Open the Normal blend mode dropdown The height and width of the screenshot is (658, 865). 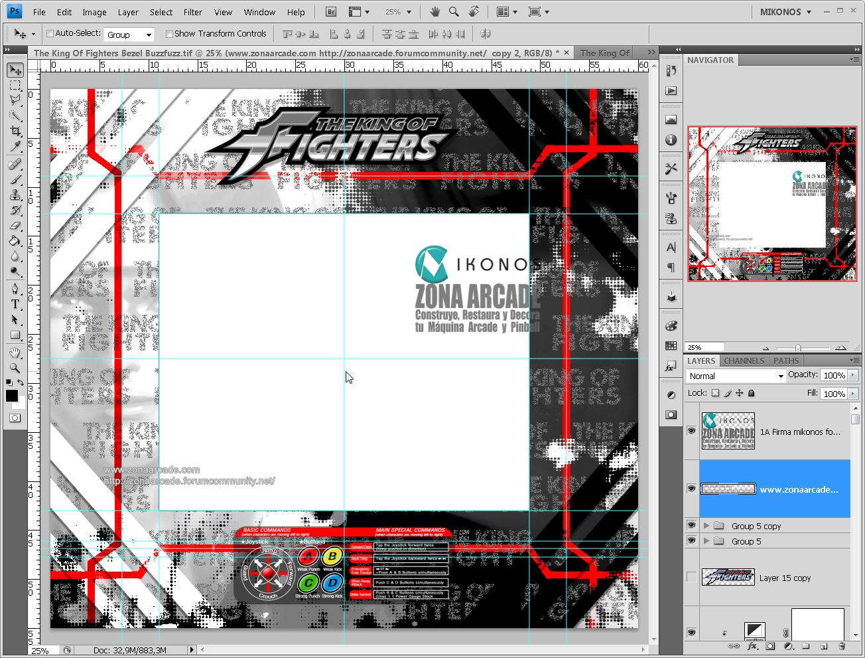(736, 376)
